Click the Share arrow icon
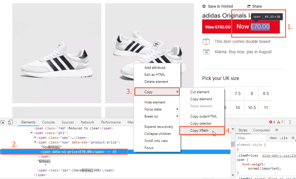This screenshot has height=179, width=296. (x=249, y=6)
